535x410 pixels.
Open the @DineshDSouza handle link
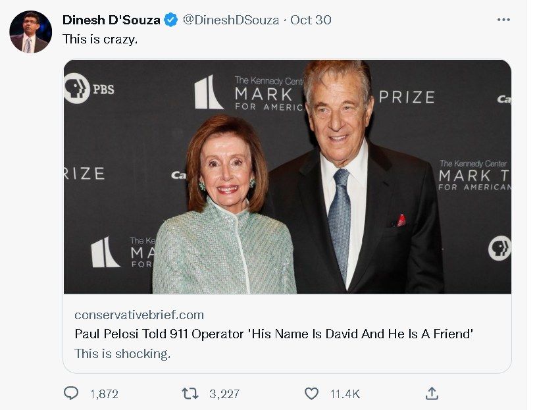click(230, 20)
